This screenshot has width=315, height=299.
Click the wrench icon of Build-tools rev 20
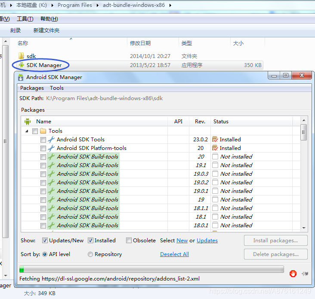[x=51, y=157]
